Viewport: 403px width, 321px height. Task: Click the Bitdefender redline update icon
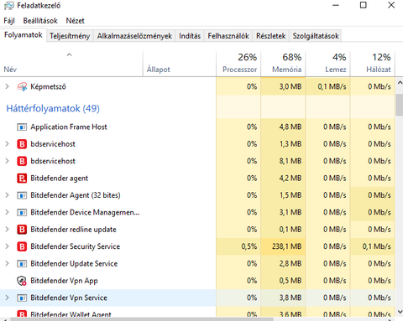click(22, 230)
